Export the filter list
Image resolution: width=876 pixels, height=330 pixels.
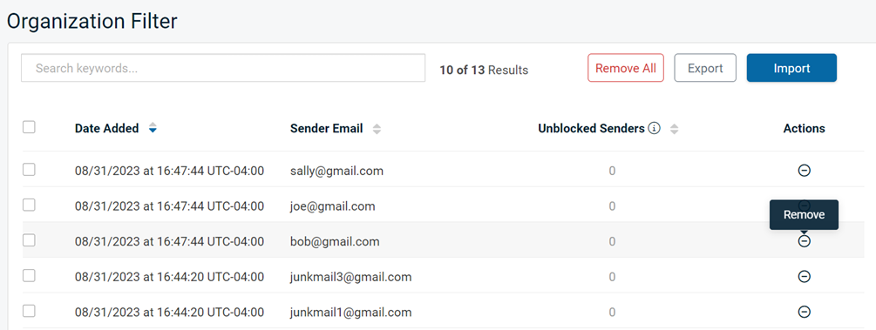click(705, 68)
